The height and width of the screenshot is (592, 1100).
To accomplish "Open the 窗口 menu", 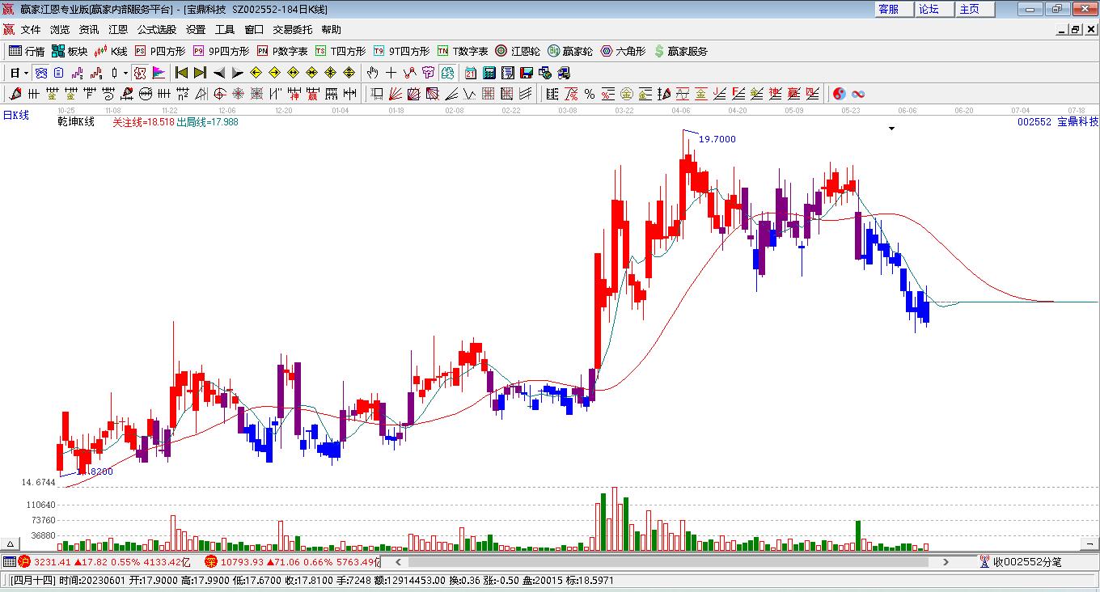I will [x=254, y=30].
